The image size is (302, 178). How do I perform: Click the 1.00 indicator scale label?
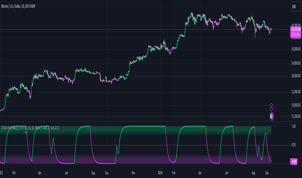pyautogui.click(x=294, y=127)
